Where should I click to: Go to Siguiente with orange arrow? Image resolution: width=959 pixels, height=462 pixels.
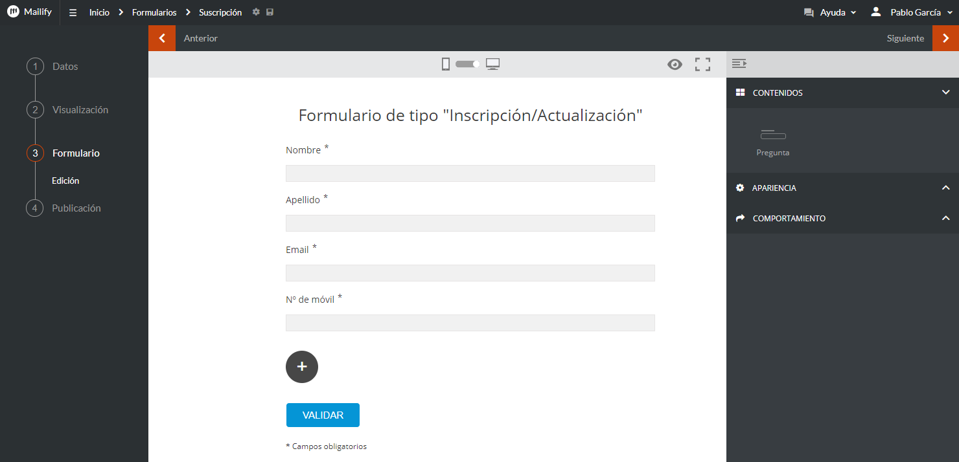coord(945,38)
